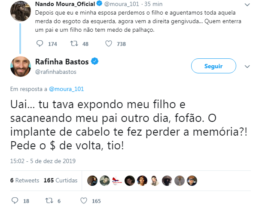Screen dimensions: 259x209
Task: View the 165 Curtidas list
Action: tap(60, 180)
